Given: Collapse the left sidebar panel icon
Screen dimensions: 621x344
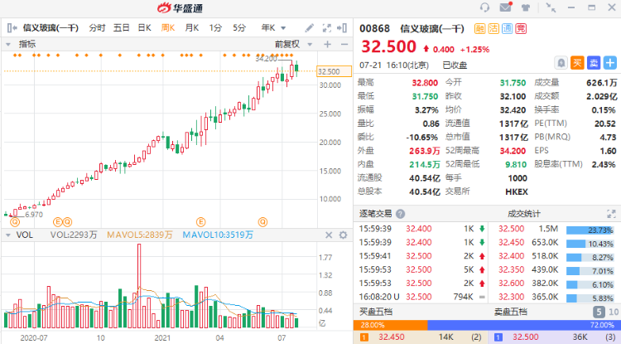Looking at the screenshot, I should (x=12, y=27).
